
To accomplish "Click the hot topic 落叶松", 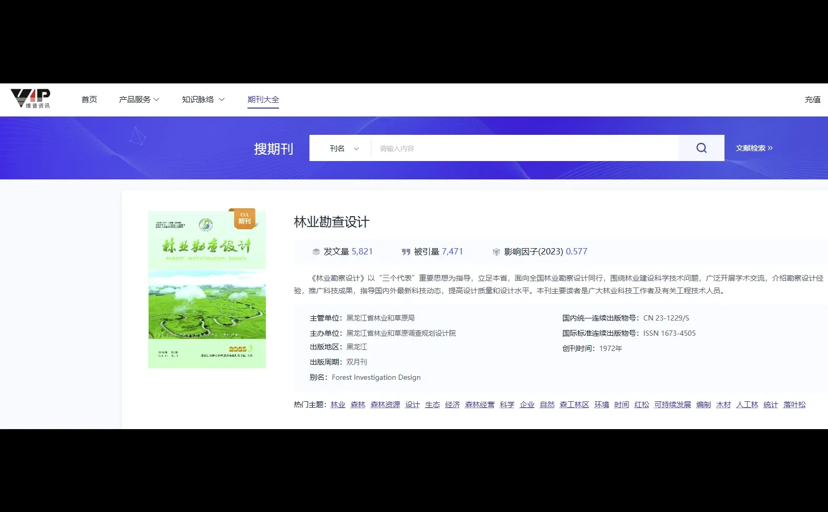I will [x=794, y=404].
